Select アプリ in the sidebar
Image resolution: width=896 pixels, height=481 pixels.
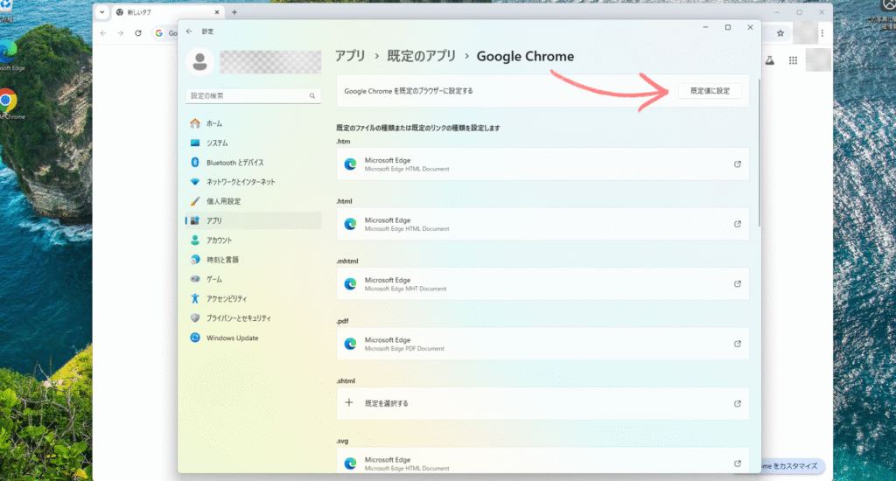[x=253, y=220]
